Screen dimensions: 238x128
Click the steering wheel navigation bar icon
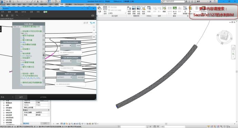point(233,49)
